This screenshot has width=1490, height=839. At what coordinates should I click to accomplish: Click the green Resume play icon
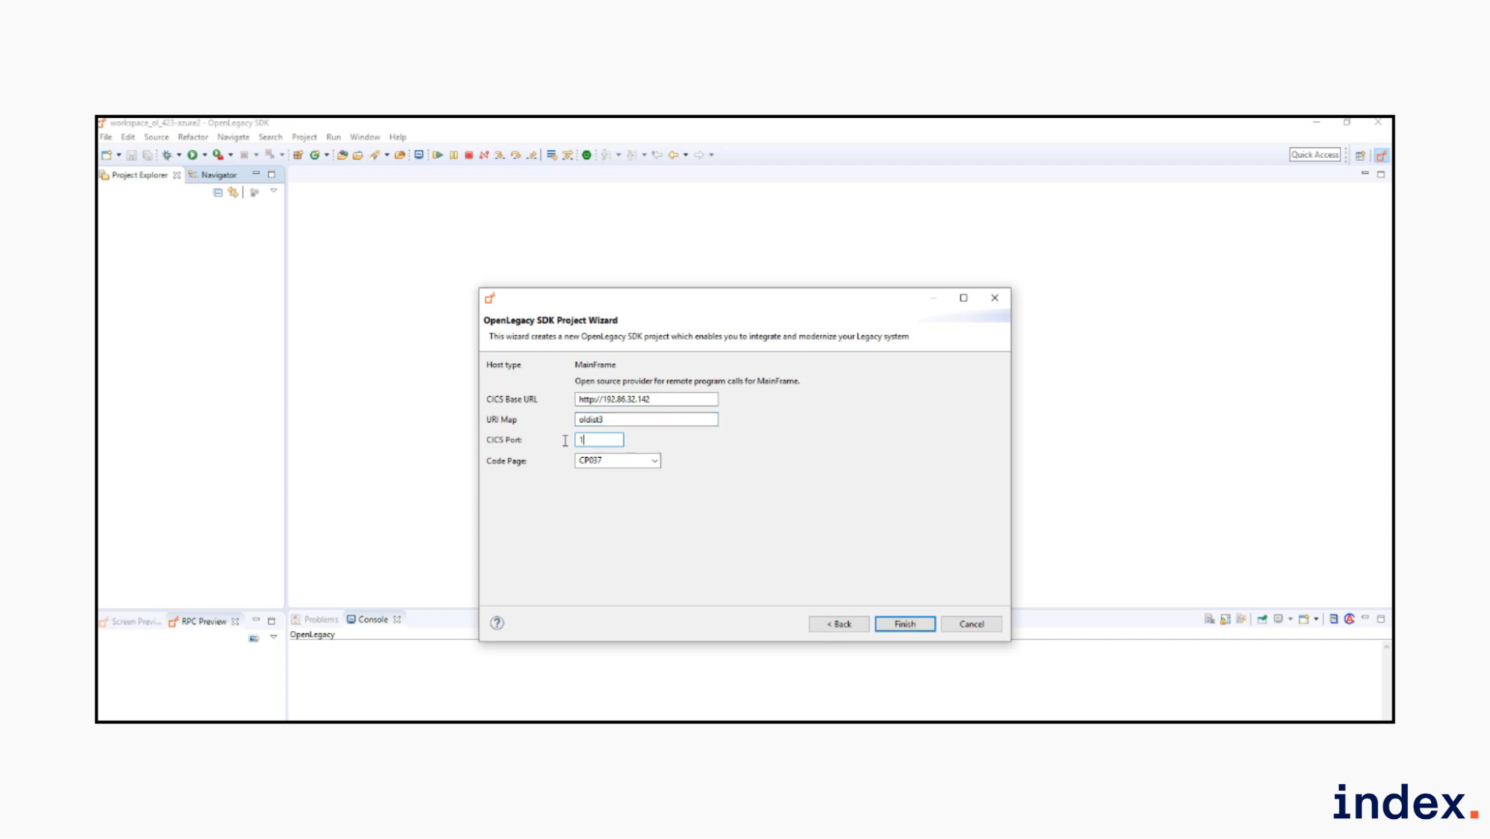tap(438, 155)
